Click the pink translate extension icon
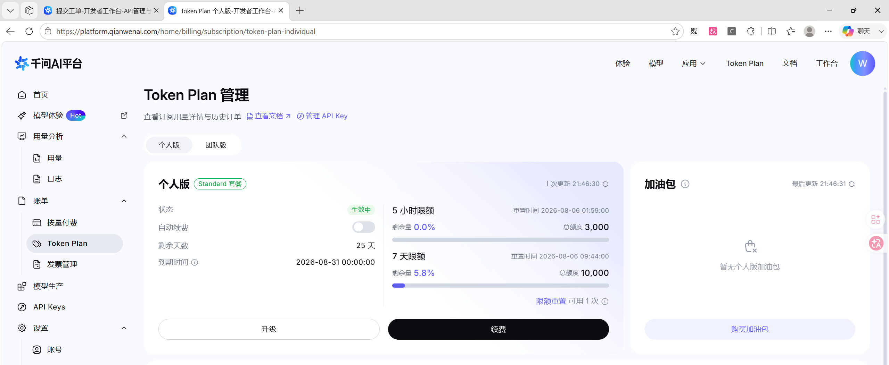Screen dimensions: 889x365 [713, 31]
